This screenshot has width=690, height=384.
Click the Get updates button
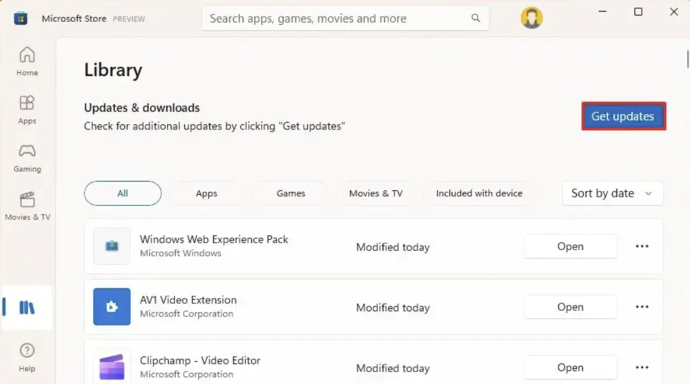(624, 116)
